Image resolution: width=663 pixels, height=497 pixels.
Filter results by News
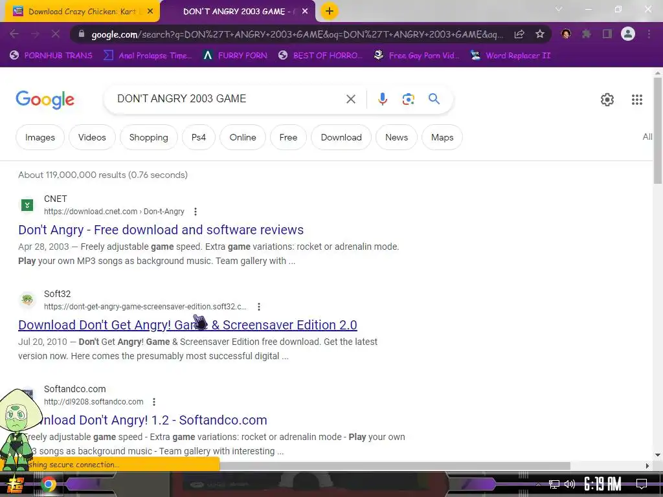tap(396, 137)
